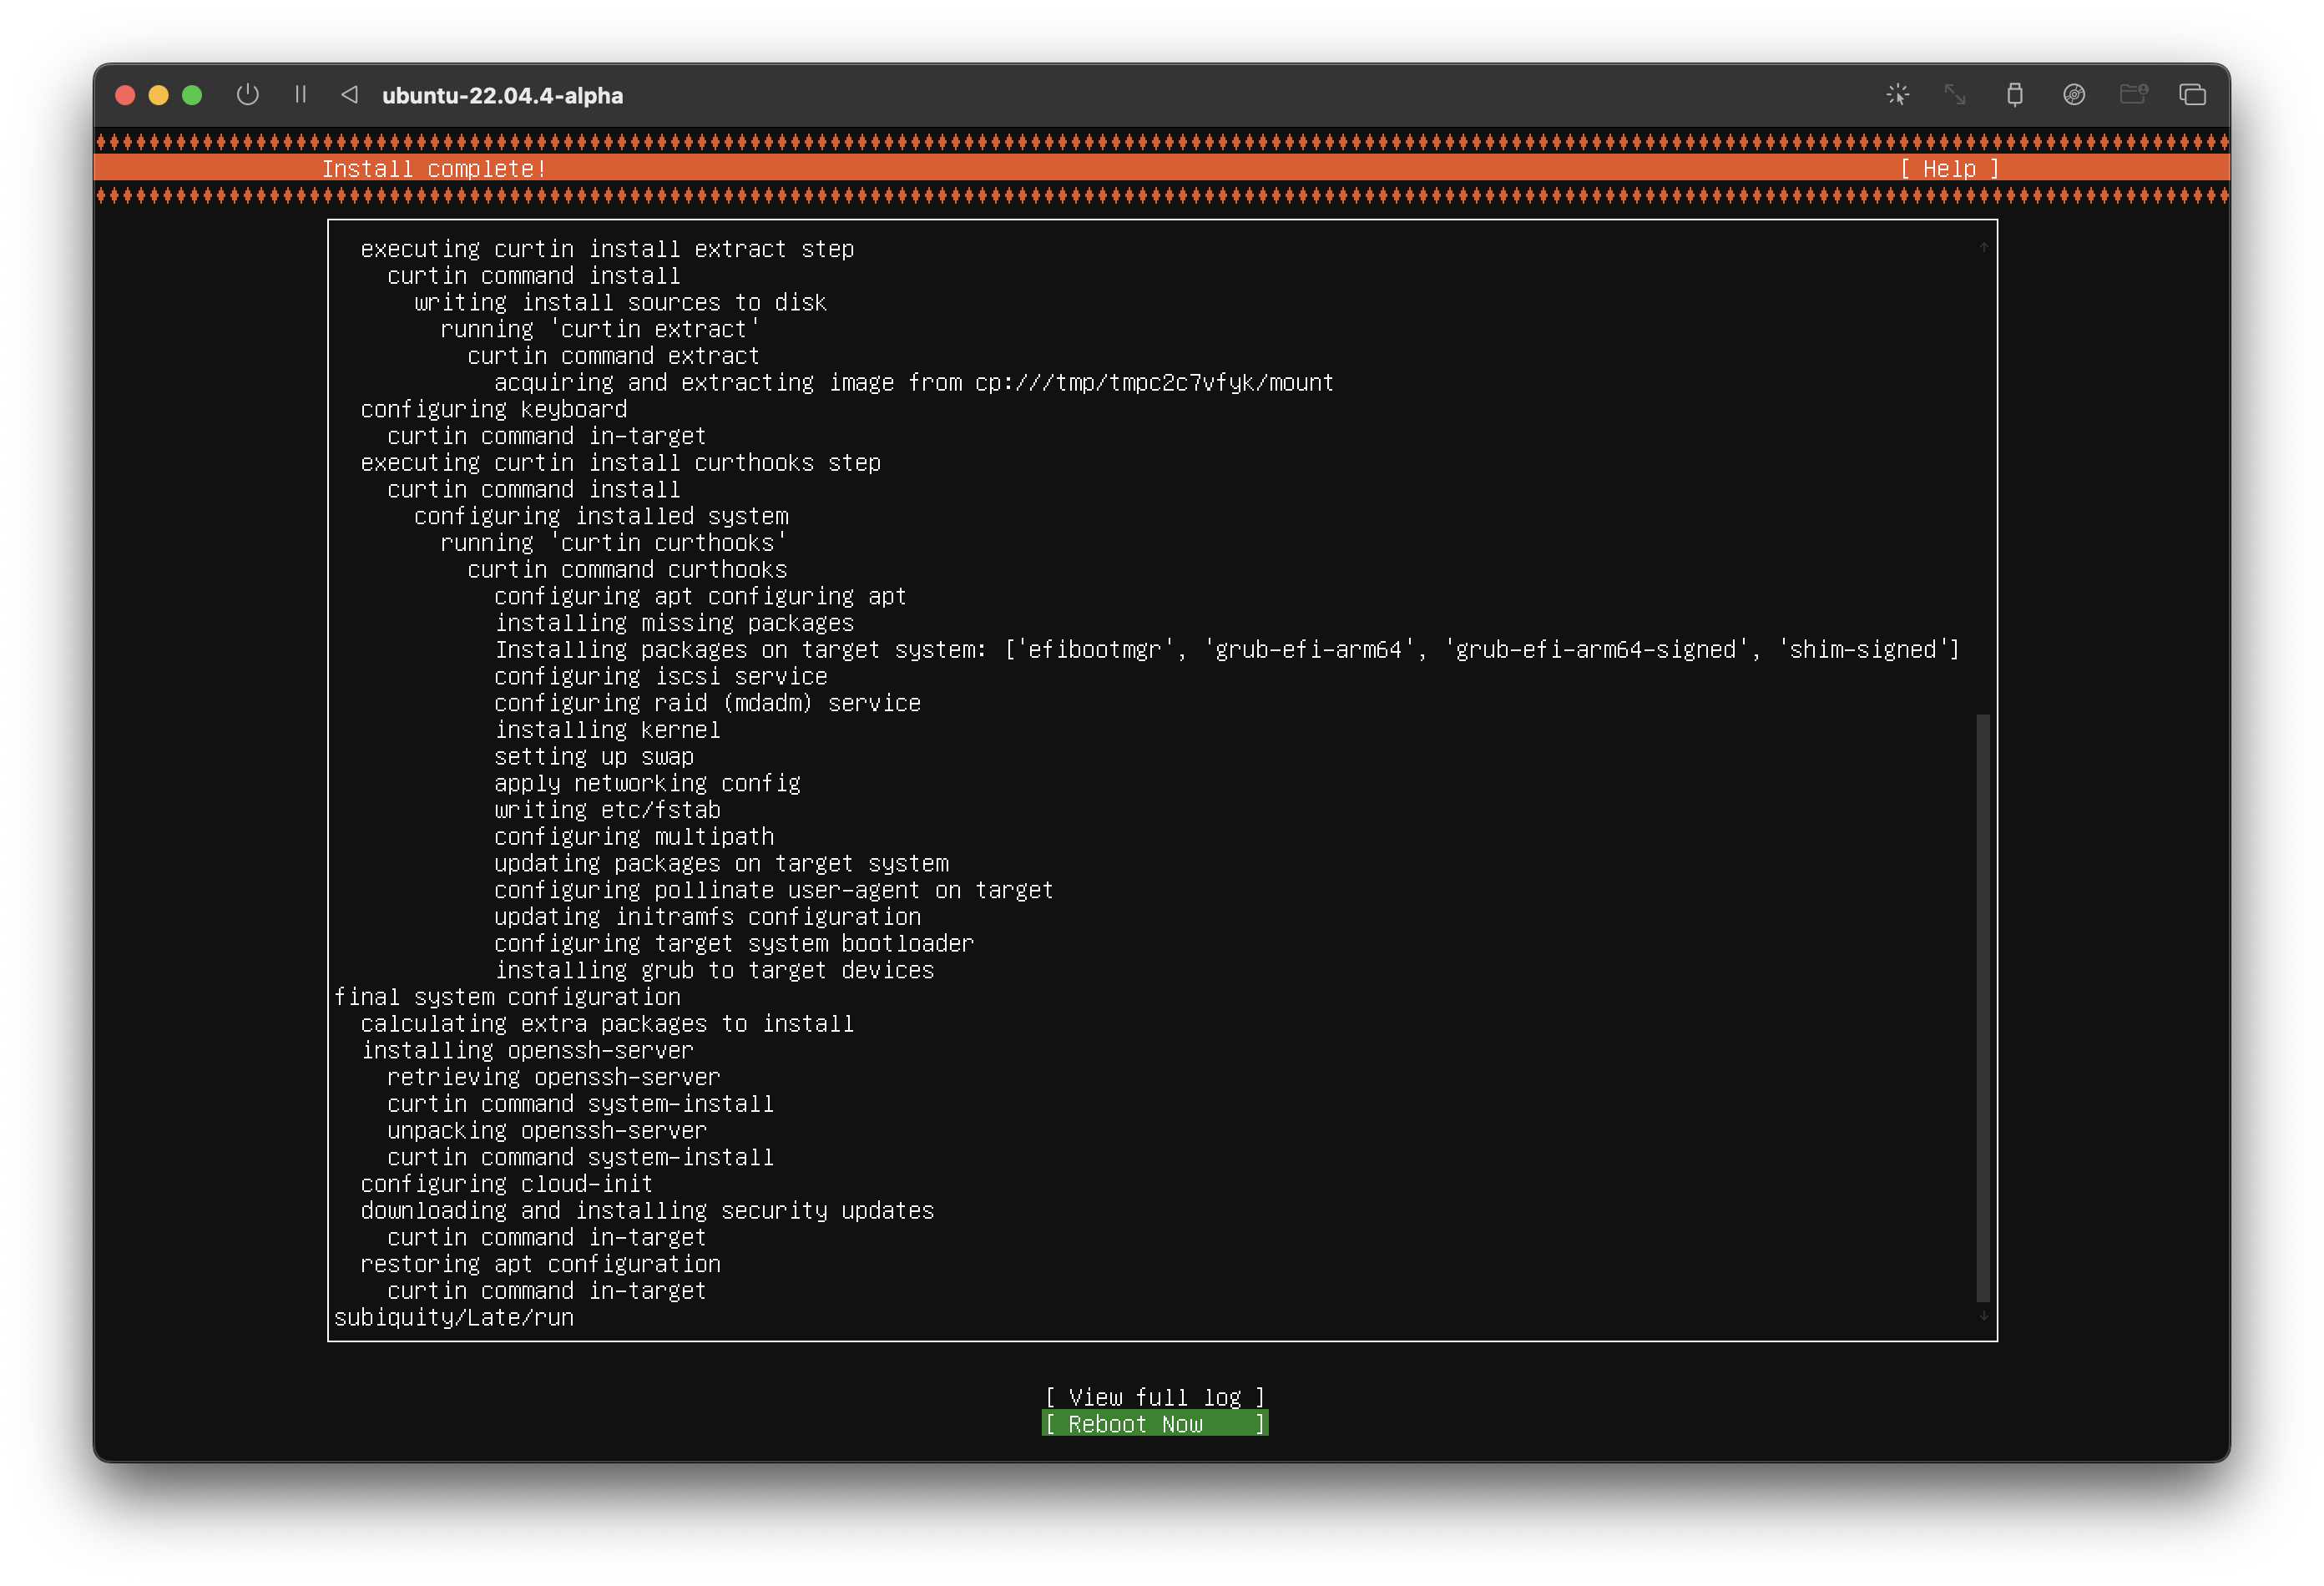2324x1586 pixels.
Task: Click 'apply networking config' log line
Action: 647,783
